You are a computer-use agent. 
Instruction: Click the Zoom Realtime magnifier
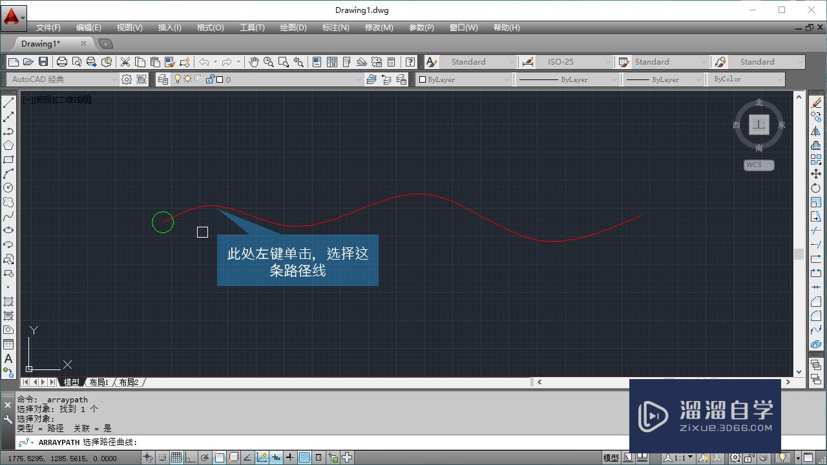point(268,62)
